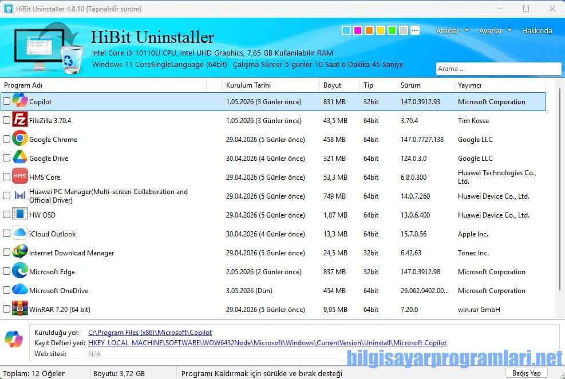
Task: Click the Boyutu: 3,72 GB status entry
Action: pyautogui.click(x=119, y=374)
